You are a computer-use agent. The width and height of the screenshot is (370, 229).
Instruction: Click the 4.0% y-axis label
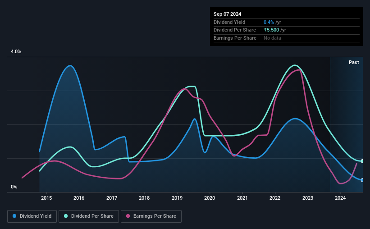tap(16, 51)
